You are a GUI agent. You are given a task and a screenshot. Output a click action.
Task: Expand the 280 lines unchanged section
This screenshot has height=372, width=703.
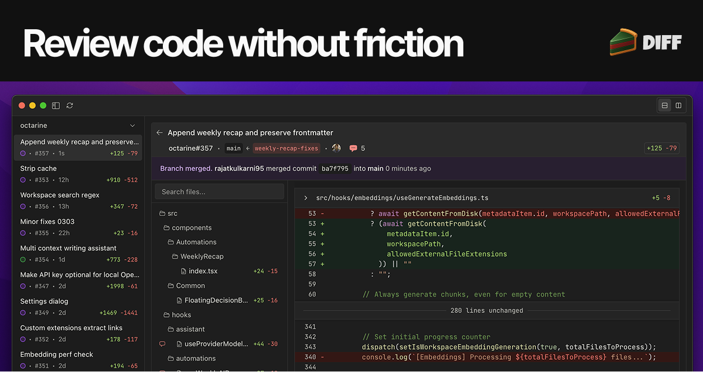point(487,311)
